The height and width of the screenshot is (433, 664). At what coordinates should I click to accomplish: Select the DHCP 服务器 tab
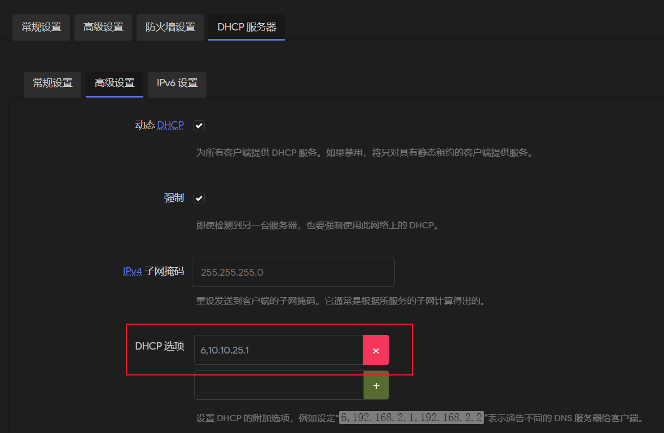(x=247, y=27)
